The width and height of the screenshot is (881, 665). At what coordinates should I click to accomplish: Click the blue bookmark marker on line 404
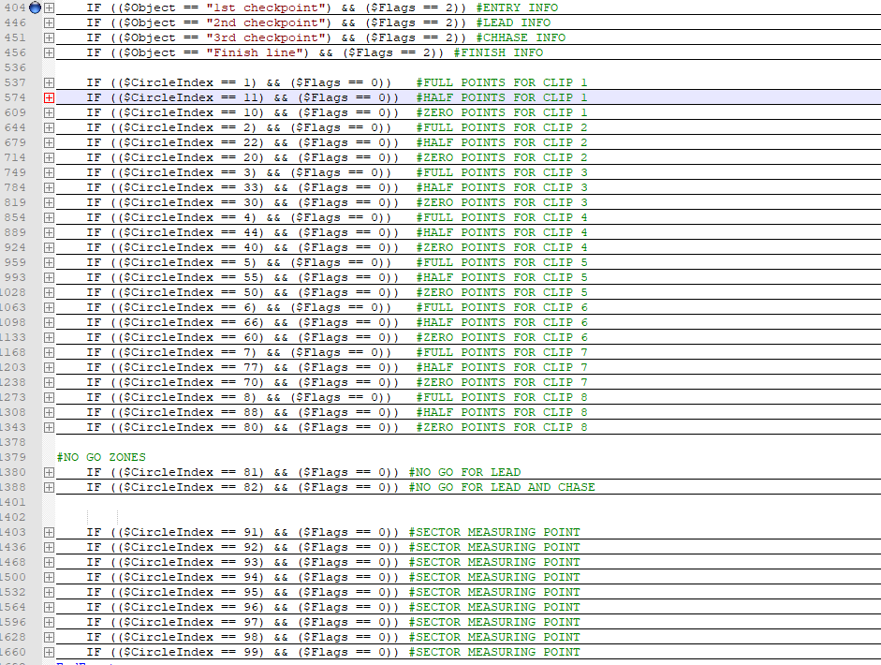35,7
